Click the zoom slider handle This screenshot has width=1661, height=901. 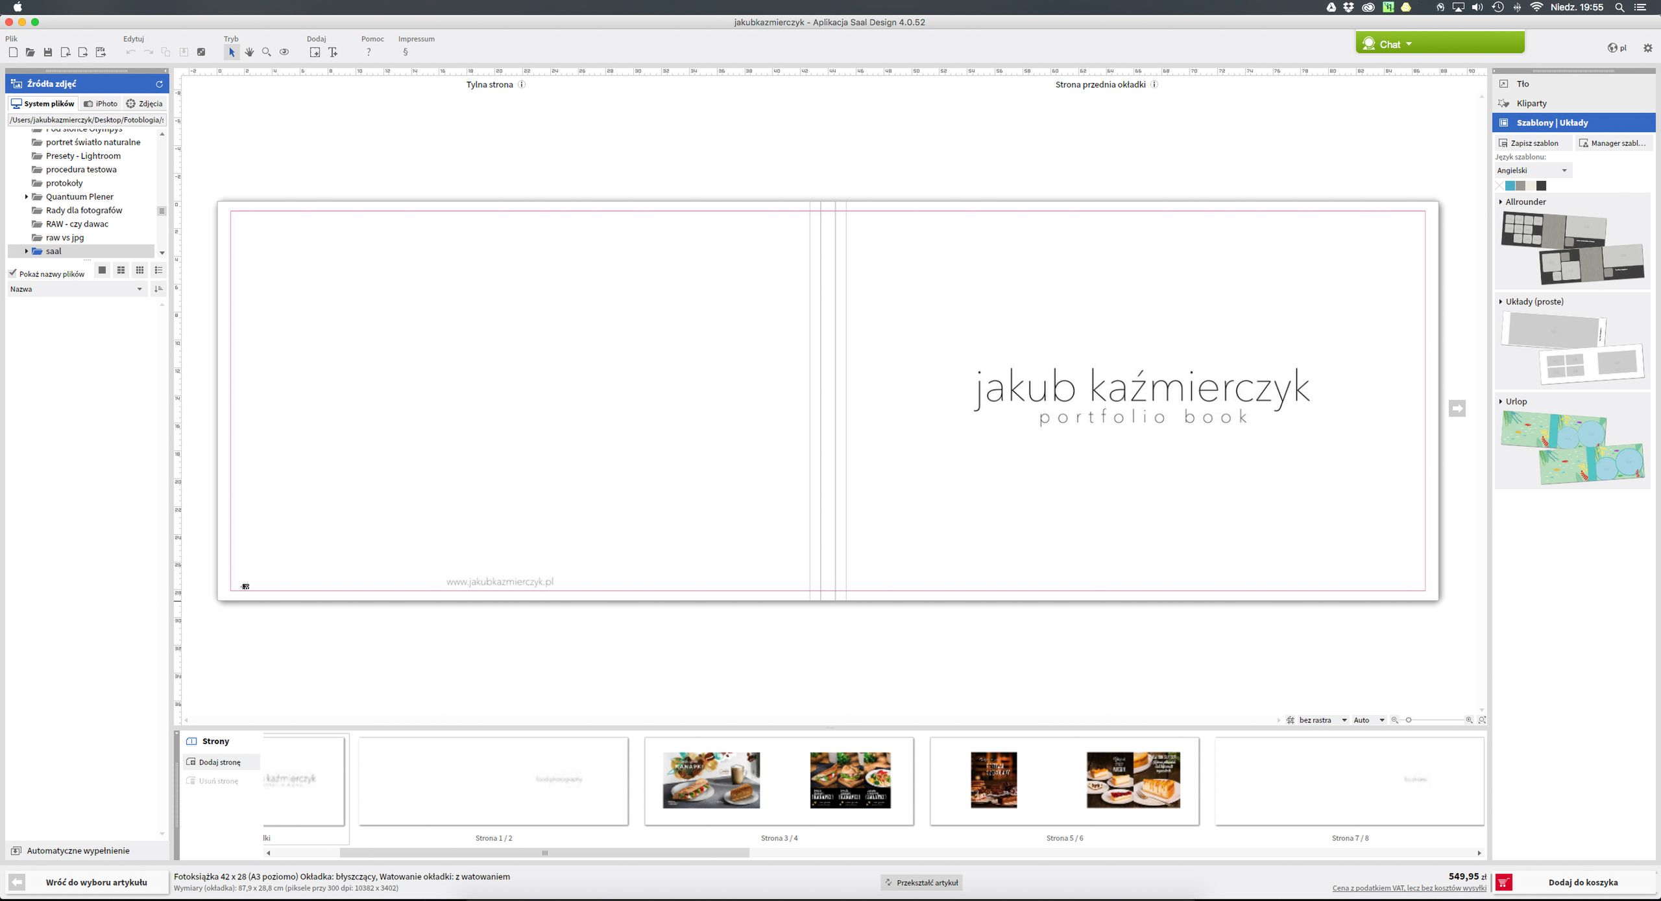[1409, 720]
